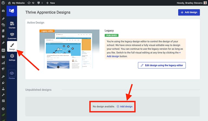Image resolution: width=208 pixels, height=121 pixels.
Task: Click 'No design available.' text
Action: tap(104, 107)
